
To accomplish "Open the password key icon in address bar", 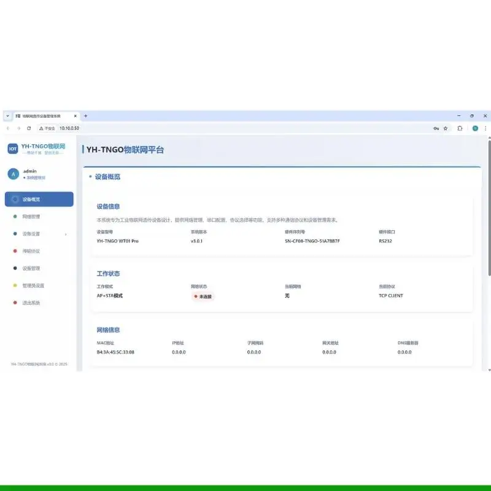I will (x=436, y=128).
